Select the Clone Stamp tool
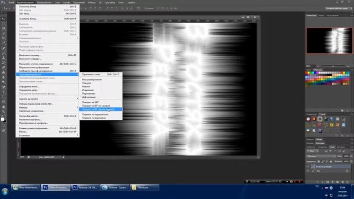 click(3, 57)
